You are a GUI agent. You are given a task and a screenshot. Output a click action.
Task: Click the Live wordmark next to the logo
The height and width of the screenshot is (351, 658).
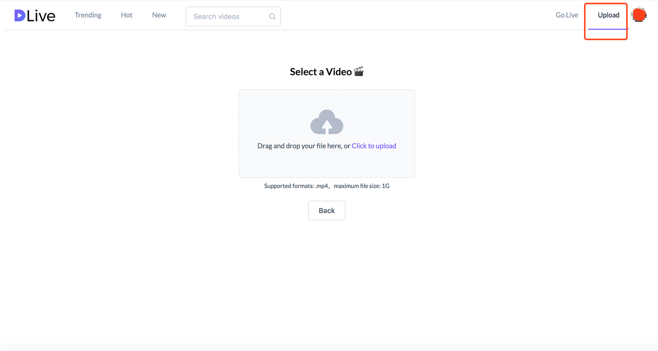click(42, 15)
